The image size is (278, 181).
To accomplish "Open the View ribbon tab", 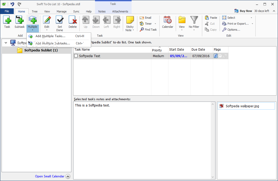I will [47, 11].
